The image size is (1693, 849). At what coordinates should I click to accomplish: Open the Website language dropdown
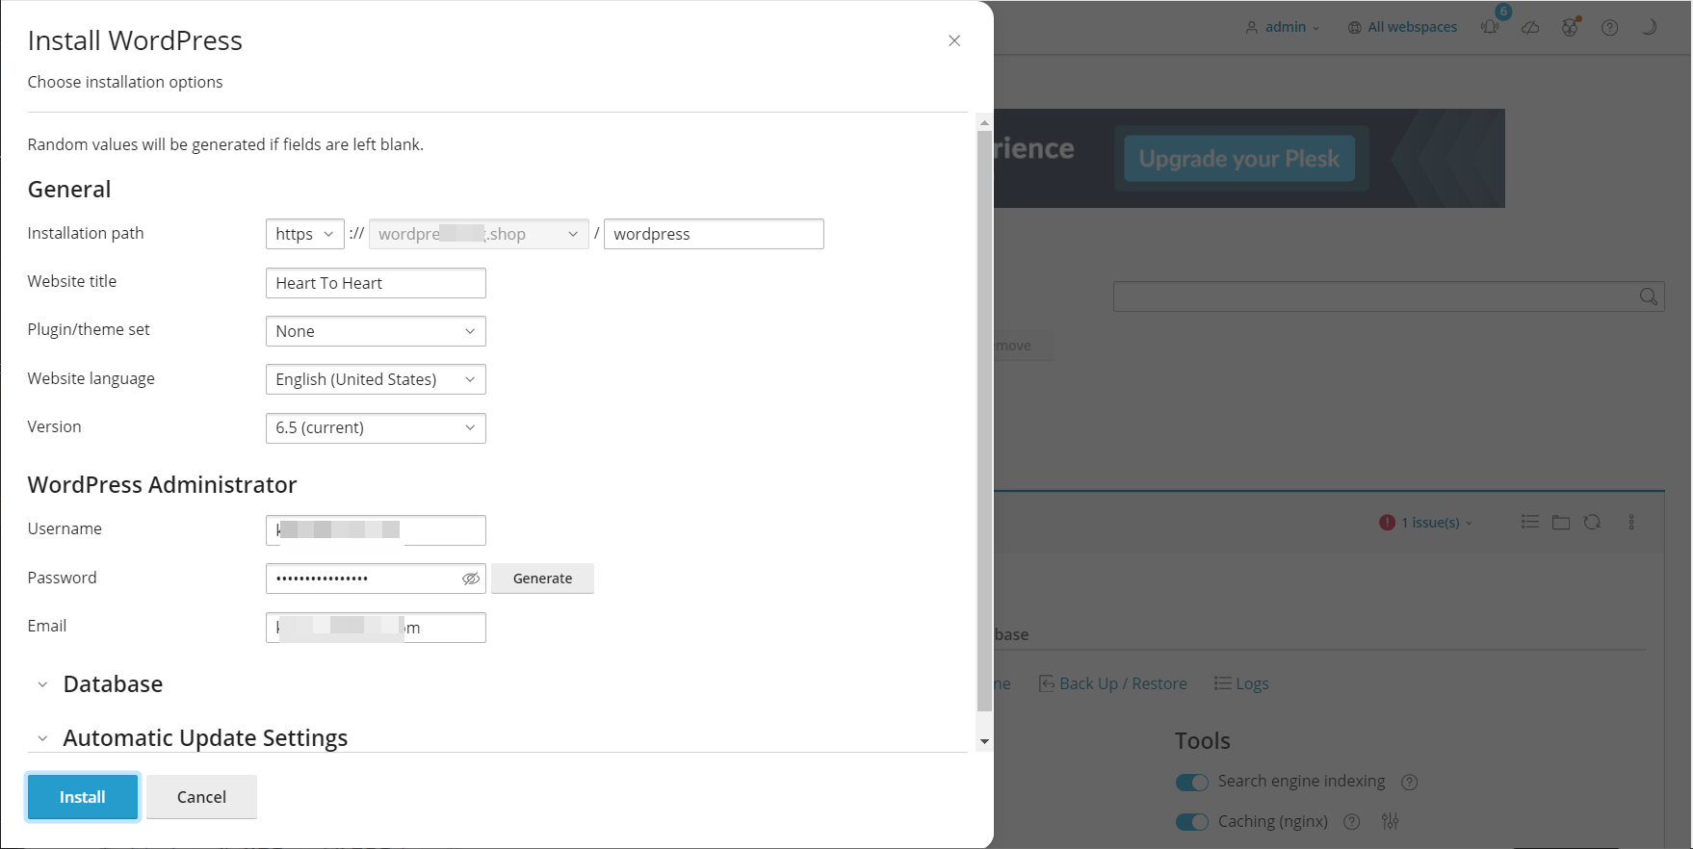(x=376, y=379)
